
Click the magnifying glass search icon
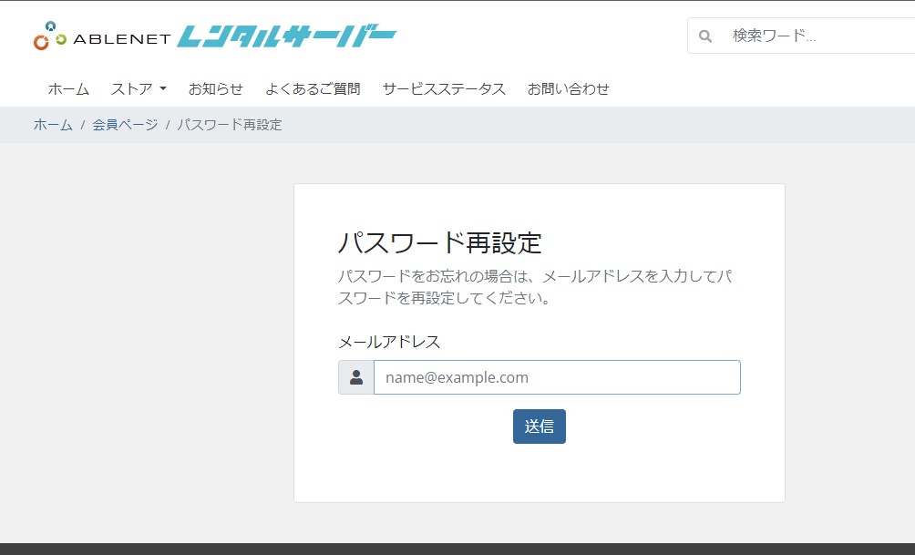[704, 36]
